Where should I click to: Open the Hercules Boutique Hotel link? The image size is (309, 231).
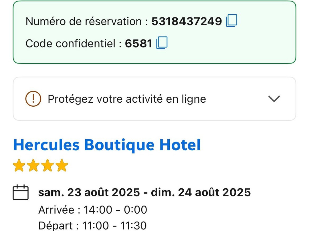point(107,145)
